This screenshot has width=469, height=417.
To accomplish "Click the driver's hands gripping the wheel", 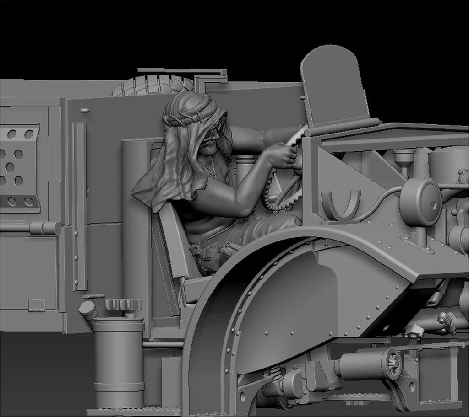I will point(283,156).
